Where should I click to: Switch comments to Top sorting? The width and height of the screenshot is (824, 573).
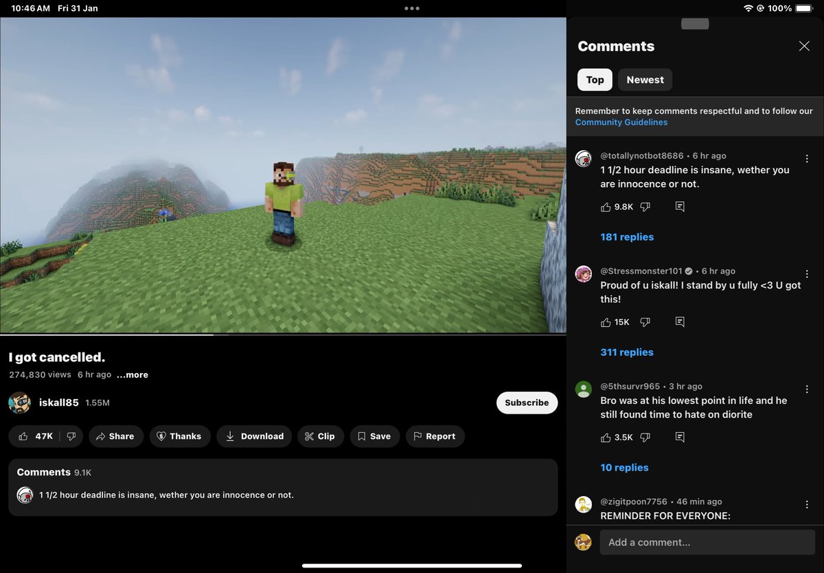595,80
